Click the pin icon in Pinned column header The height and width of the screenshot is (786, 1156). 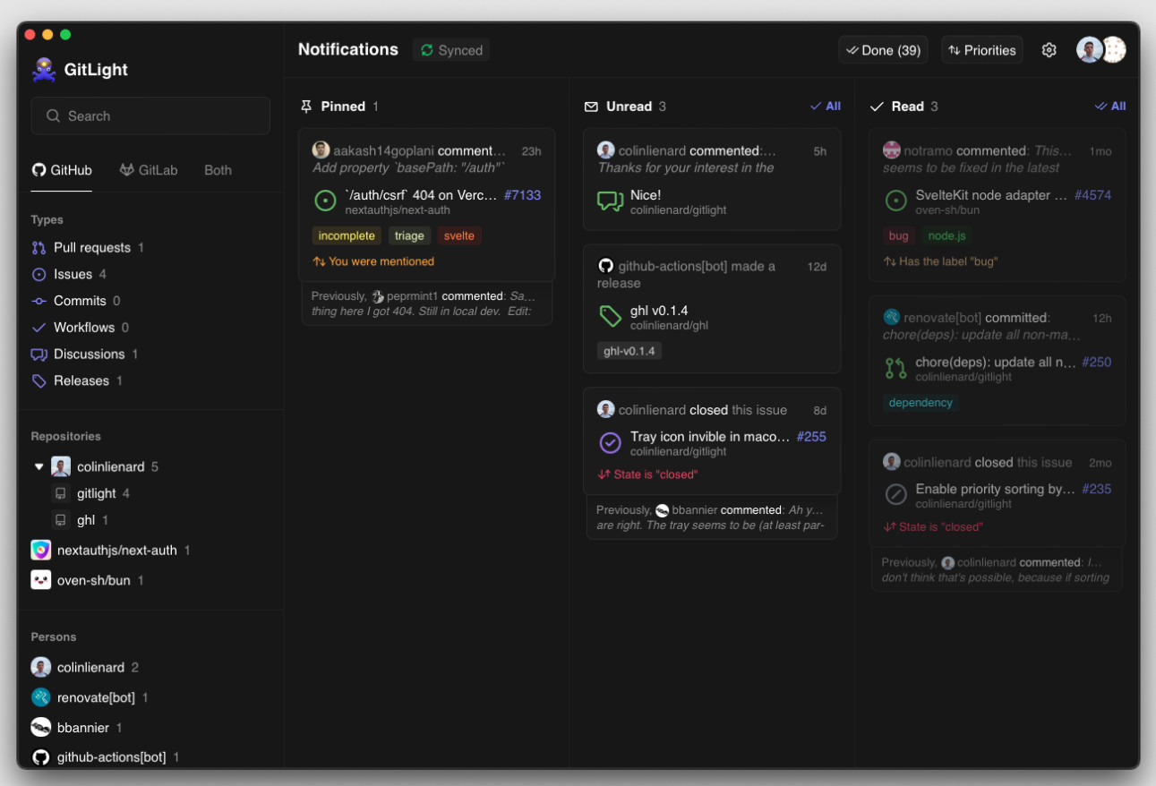(x=306, y=107)
